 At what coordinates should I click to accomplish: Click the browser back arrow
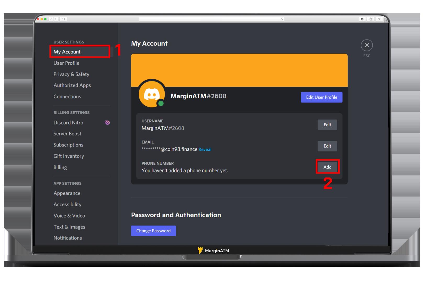pos(51,19)
